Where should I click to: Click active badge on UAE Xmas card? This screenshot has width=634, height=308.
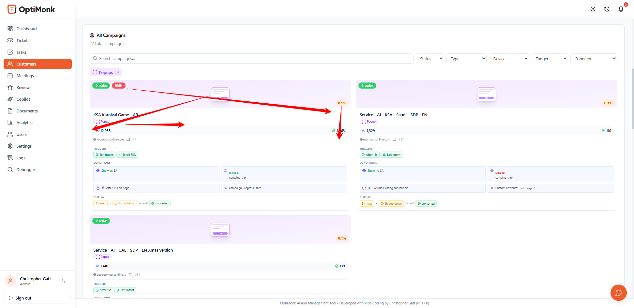coord(101,221)
